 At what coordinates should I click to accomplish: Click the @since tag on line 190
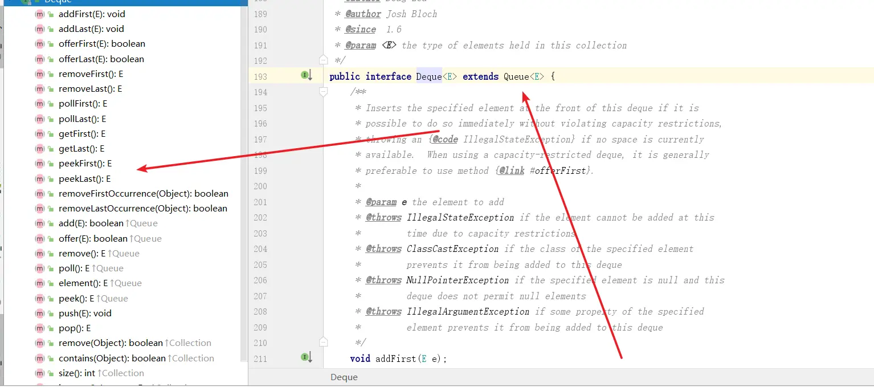361,29
